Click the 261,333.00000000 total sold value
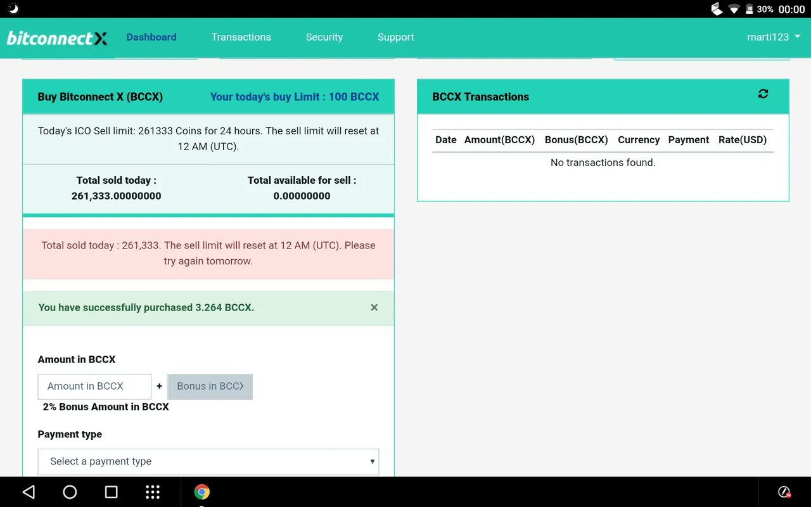Viewport: 811px width, 507px height. click(x=116, y=196)
